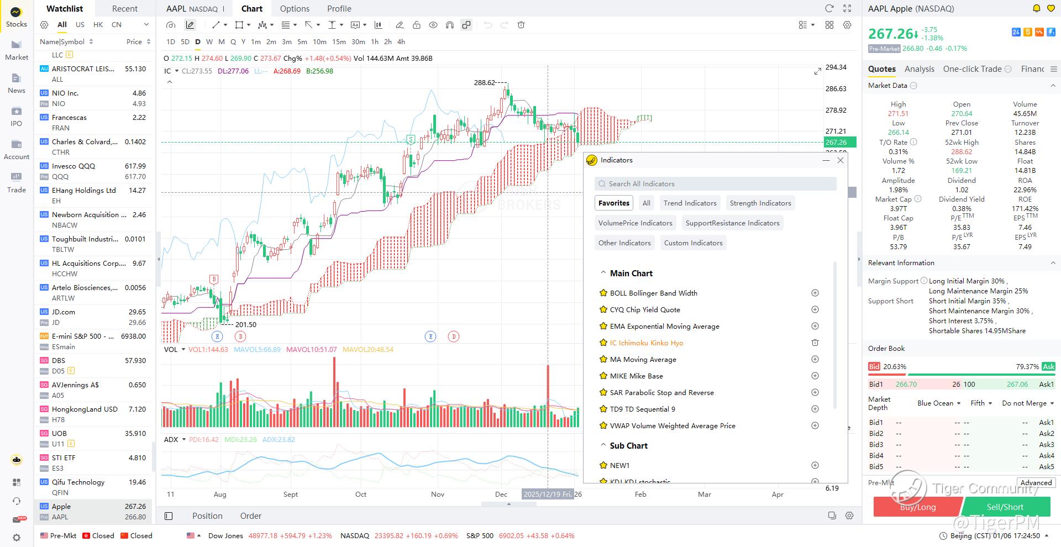This screenshot has height=547, width=1061.
Task: Click the bid-ask ratio bar
Action: [962, 374]
